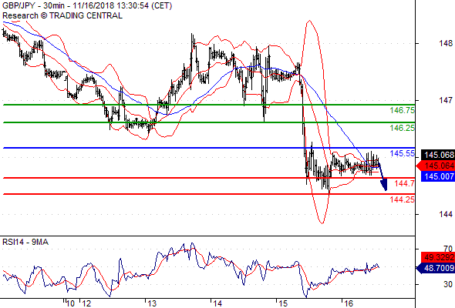Viewport: 455px width, 308px height.
Task: Click the date label 15 on time axis
Action: tap(283, 303)
